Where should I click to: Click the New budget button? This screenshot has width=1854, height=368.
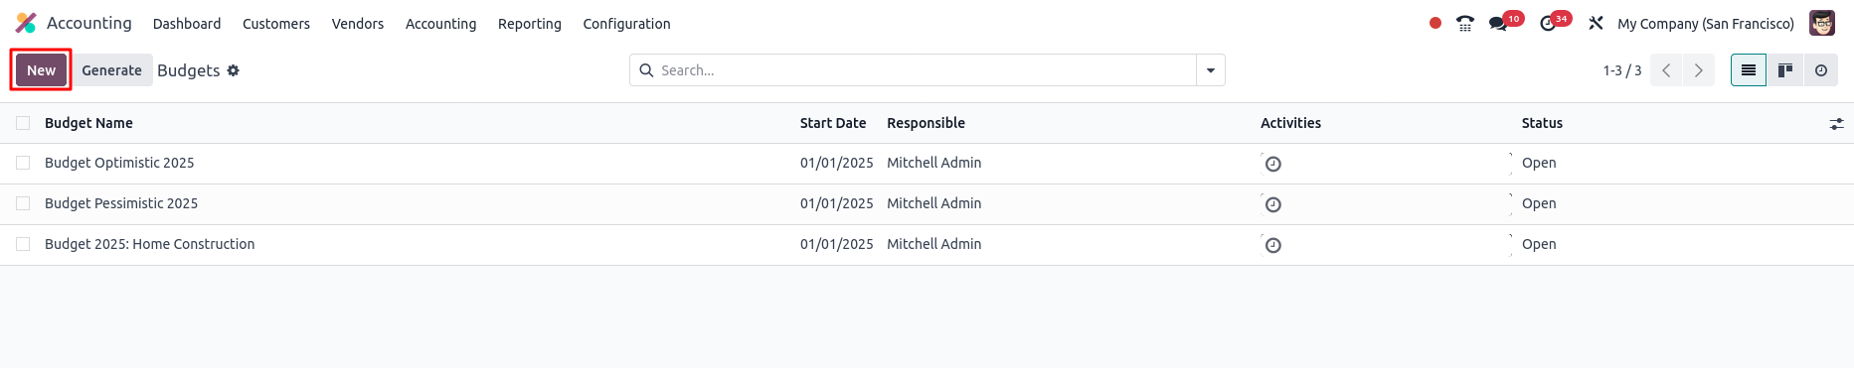(x=41, y=70)
